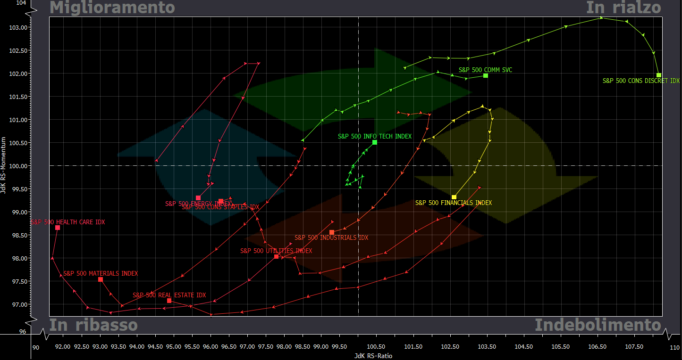Image resolution: width=682 pixels, height=360 pixels.
Task: Click the axis limit value 104
Action: [x=21, y=2]
